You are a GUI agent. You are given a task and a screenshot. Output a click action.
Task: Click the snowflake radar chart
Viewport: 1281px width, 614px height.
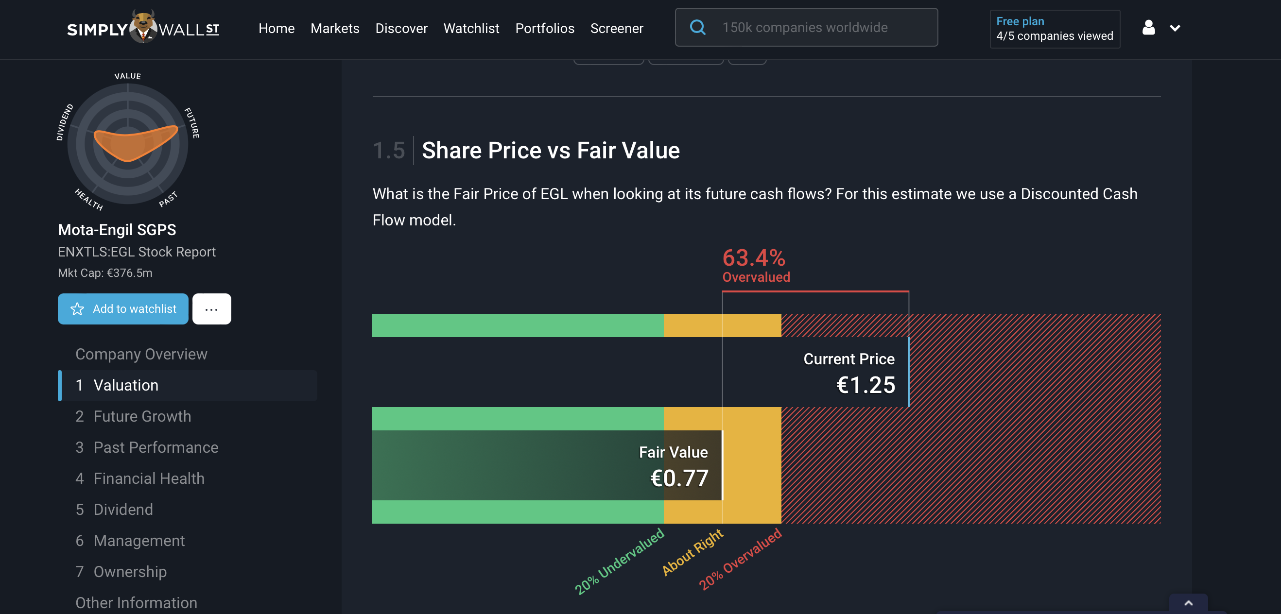point(128,143)
